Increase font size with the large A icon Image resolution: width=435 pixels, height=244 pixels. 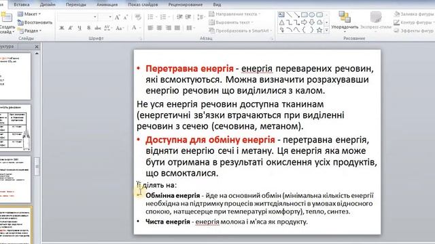coord(118,18)
